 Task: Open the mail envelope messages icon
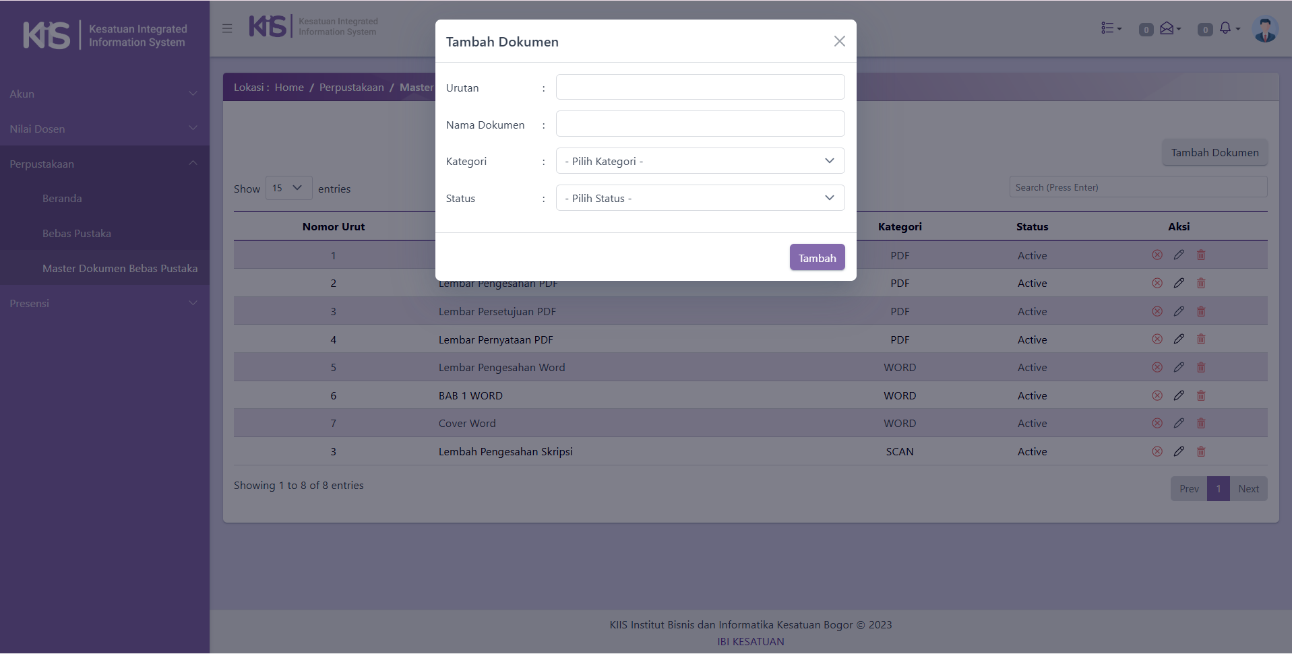pyautogui.click(x=1169, y=28)
